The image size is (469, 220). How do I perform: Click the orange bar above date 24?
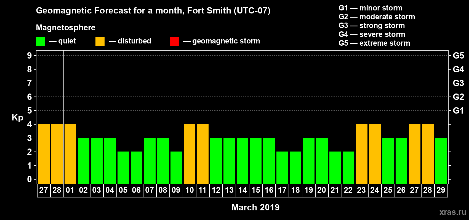(375, 154)
